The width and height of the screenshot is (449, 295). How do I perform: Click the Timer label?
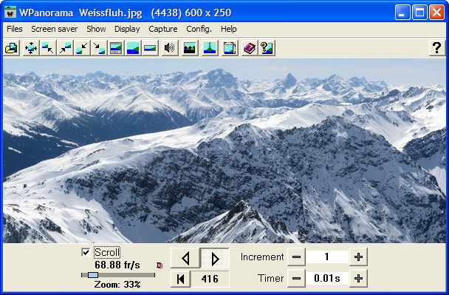pos(270,278)
